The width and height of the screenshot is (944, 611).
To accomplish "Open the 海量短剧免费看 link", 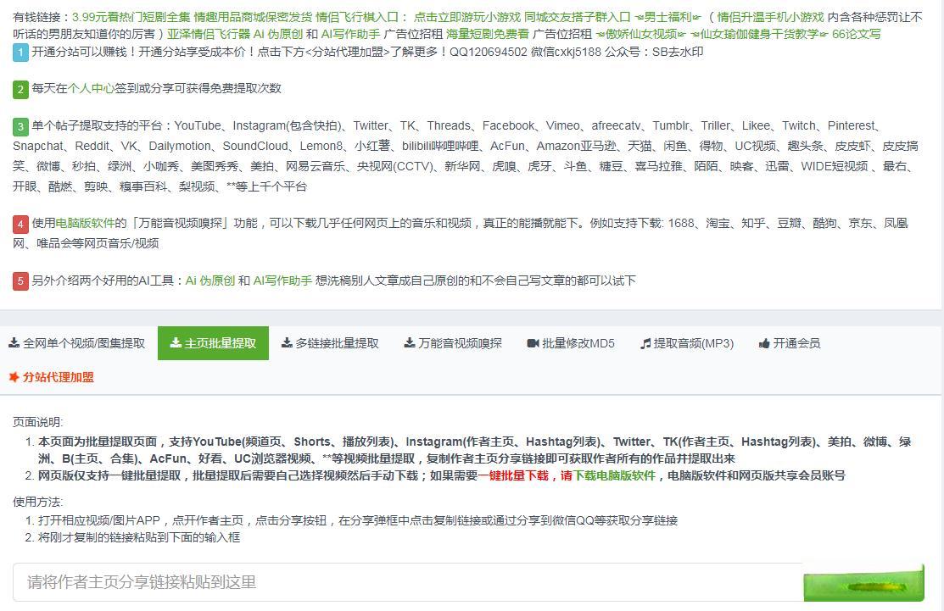I will click(x=488, y=34).
